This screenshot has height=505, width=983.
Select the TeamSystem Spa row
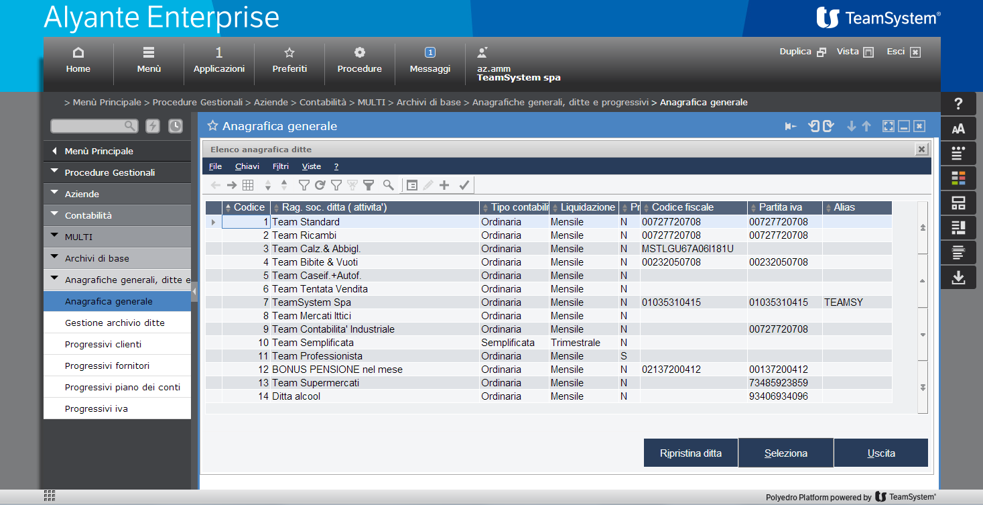click(x=548, y=302)
